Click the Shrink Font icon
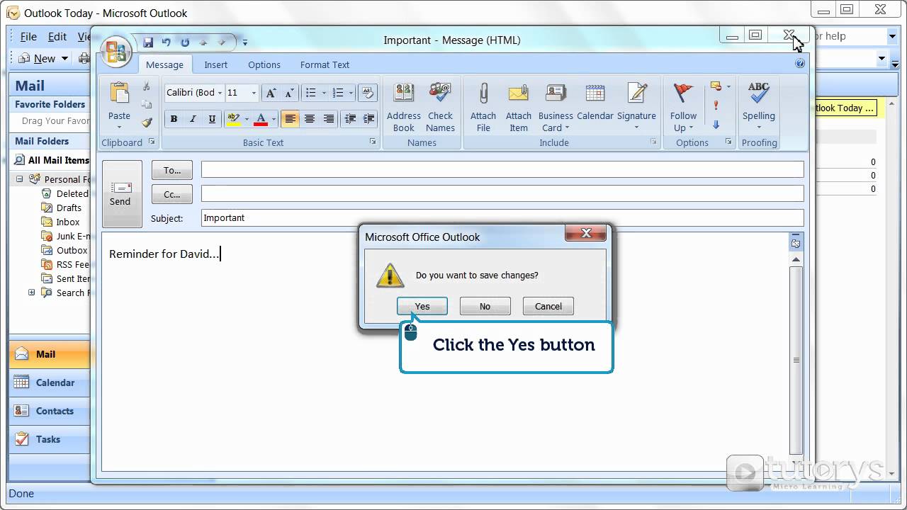 (288, 93)
